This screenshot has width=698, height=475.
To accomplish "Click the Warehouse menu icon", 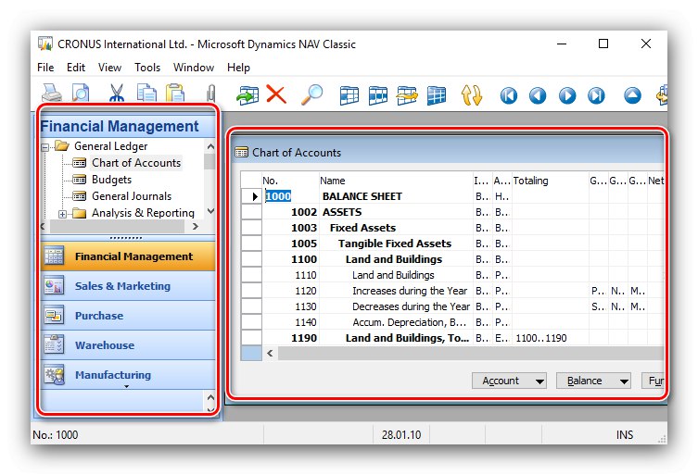I will click(x=54, y=344).
